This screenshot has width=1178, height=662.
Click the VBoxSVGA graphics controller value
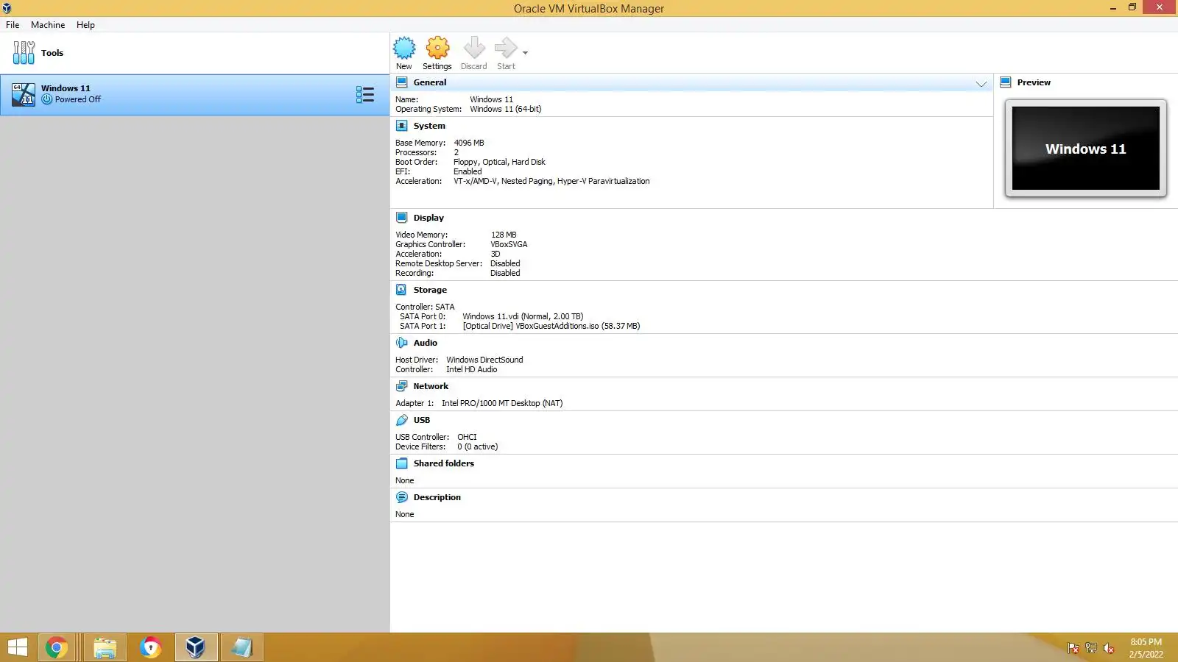(509, 244)
